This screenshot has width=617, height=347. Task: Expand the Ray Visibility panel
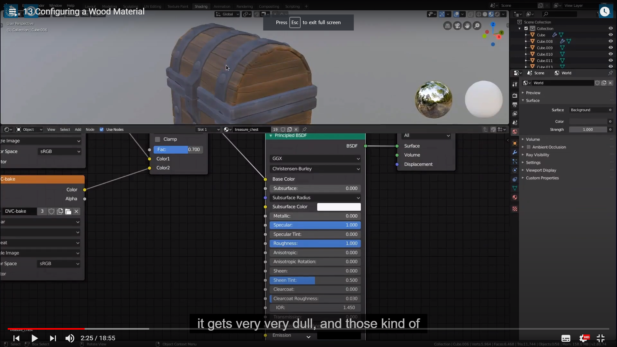pyautogui.click(x=537, y=155)
